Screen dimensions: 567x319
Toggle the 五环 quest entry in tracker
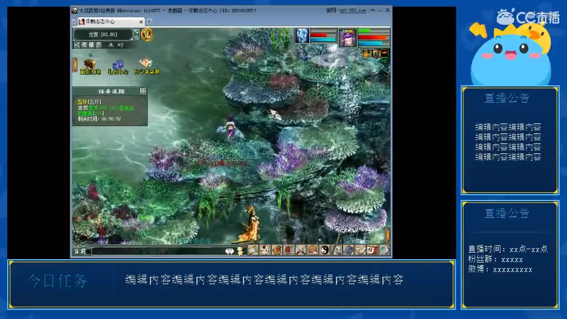(89, 102)
